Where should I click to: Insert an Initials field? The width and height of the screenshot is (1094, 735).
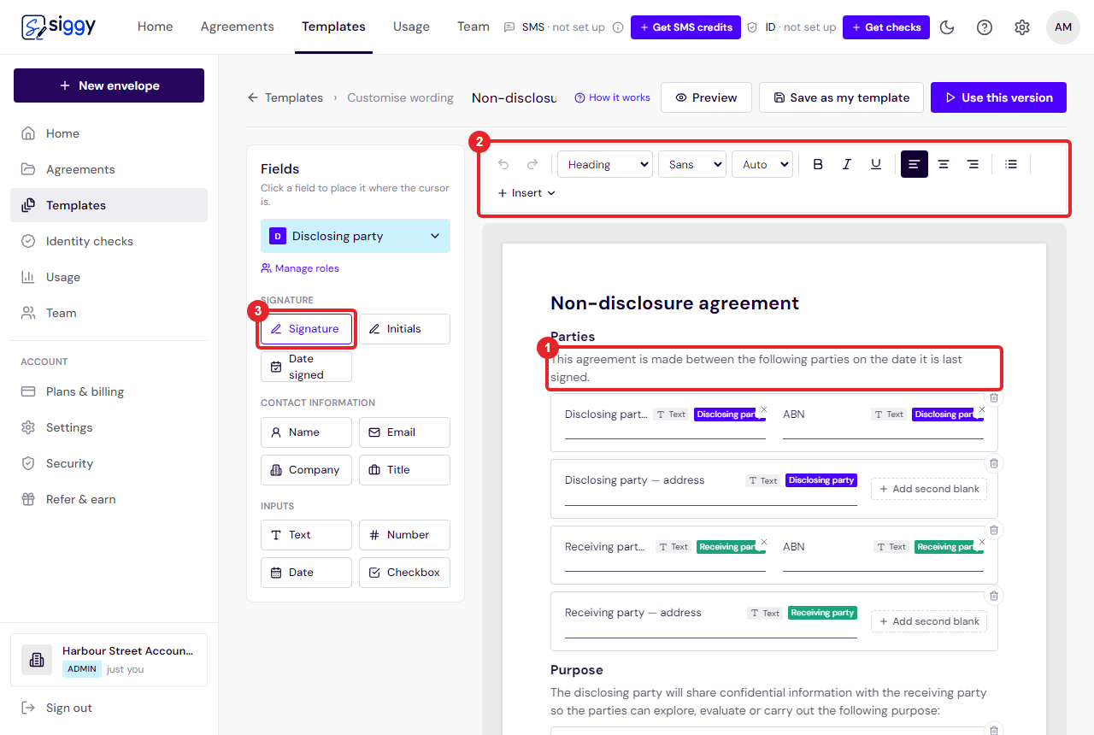tap(404, 329)
